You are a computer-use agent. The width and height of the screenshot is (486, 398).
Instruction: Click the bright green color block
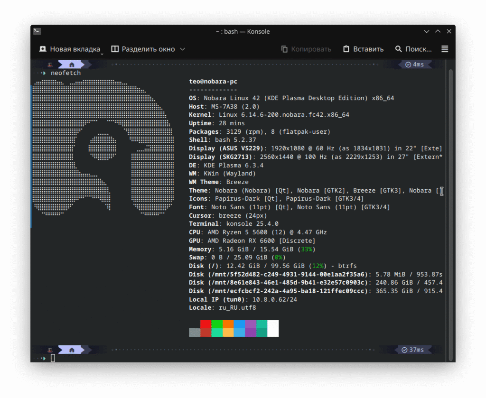tap(217, 324)
